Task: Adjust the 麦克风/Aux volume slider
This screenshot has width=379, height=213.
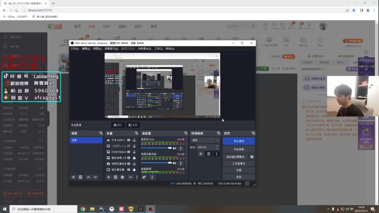Action: click(156, 148)
